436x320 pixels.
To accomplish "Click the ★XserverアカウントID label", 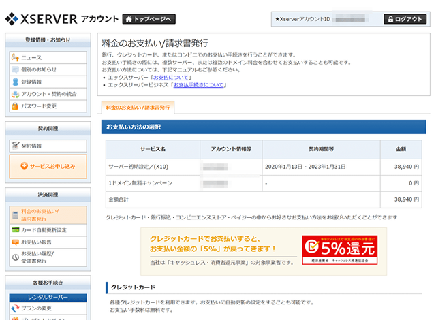I will 302,19.
